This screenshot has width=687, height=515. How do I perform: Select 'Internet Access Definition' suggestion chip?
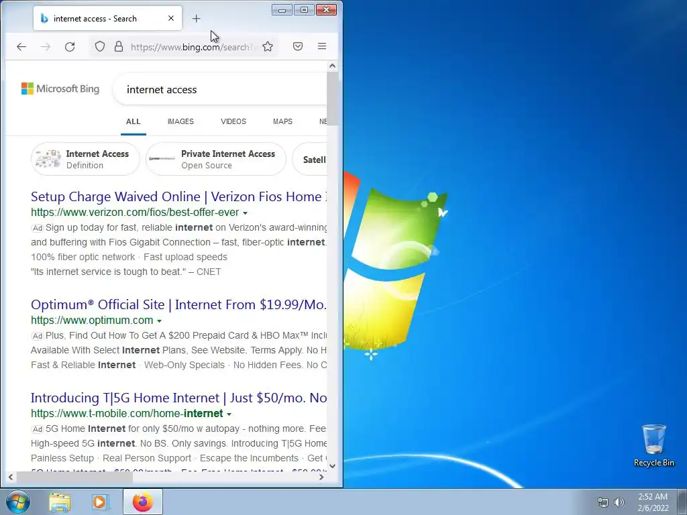pos(85,159)
